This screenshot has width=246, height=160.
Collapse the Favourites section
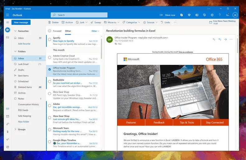coord(15,31)
